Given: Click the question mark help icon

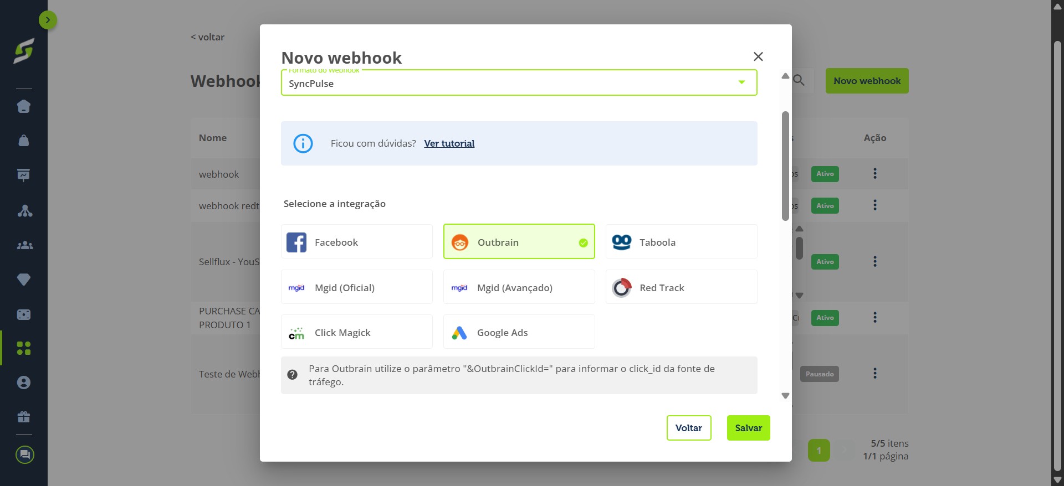Looking at the screenshot, I should 293,375.
